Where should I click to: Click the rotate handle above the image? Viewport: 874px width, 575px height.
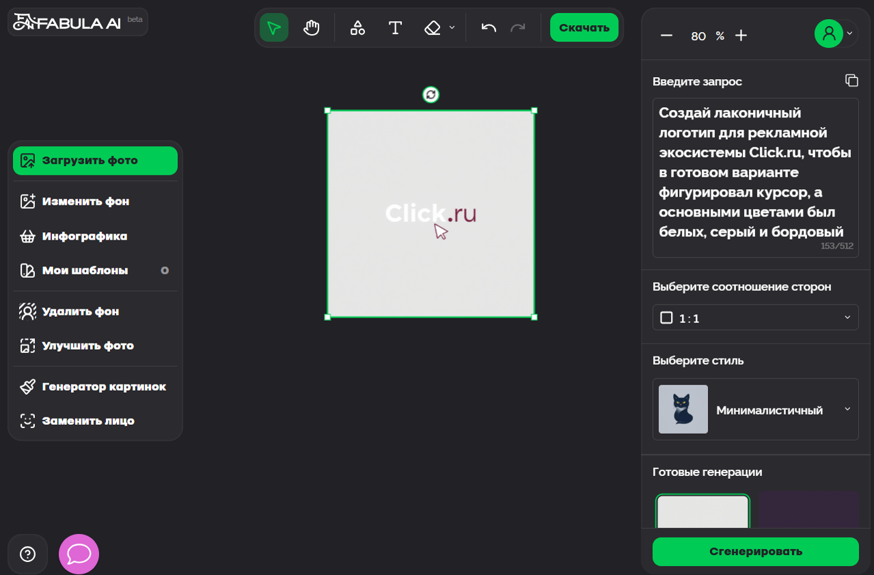coord(431,95)
